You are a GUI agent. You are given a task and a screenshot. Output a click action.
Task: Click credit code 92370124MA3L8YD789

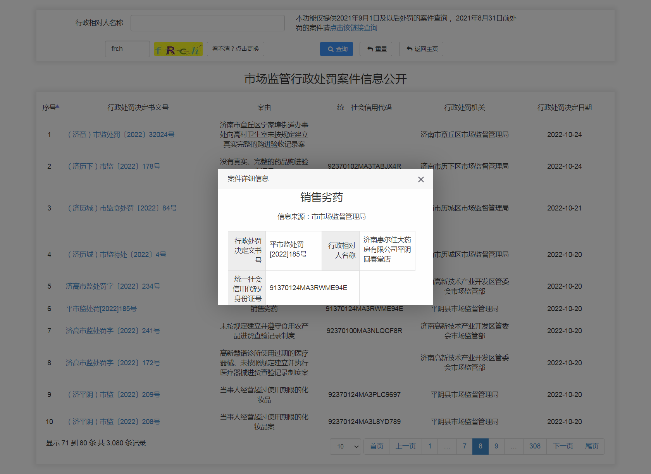click(364, 422)
